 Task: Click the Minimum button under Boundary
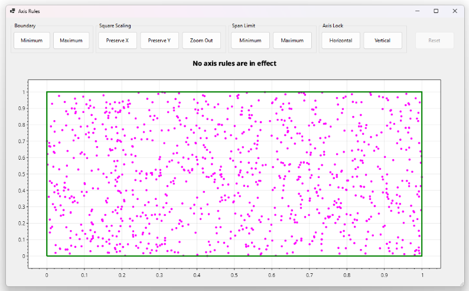[x=32, y=40]
